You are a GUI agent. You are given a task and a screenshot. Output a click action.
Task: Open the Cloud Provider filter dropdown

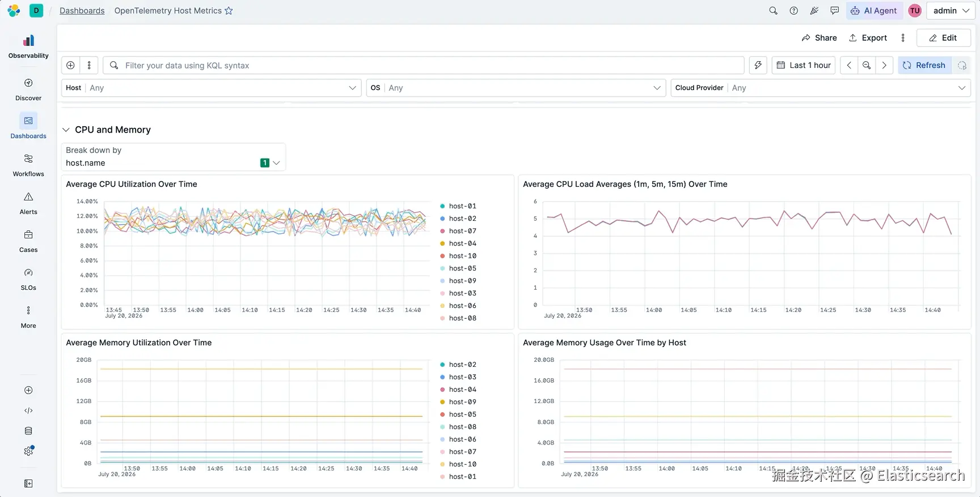pos(820,88)
